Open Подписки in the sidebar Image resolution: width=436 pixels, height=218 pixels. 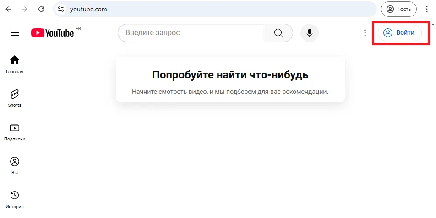[15, 131]
